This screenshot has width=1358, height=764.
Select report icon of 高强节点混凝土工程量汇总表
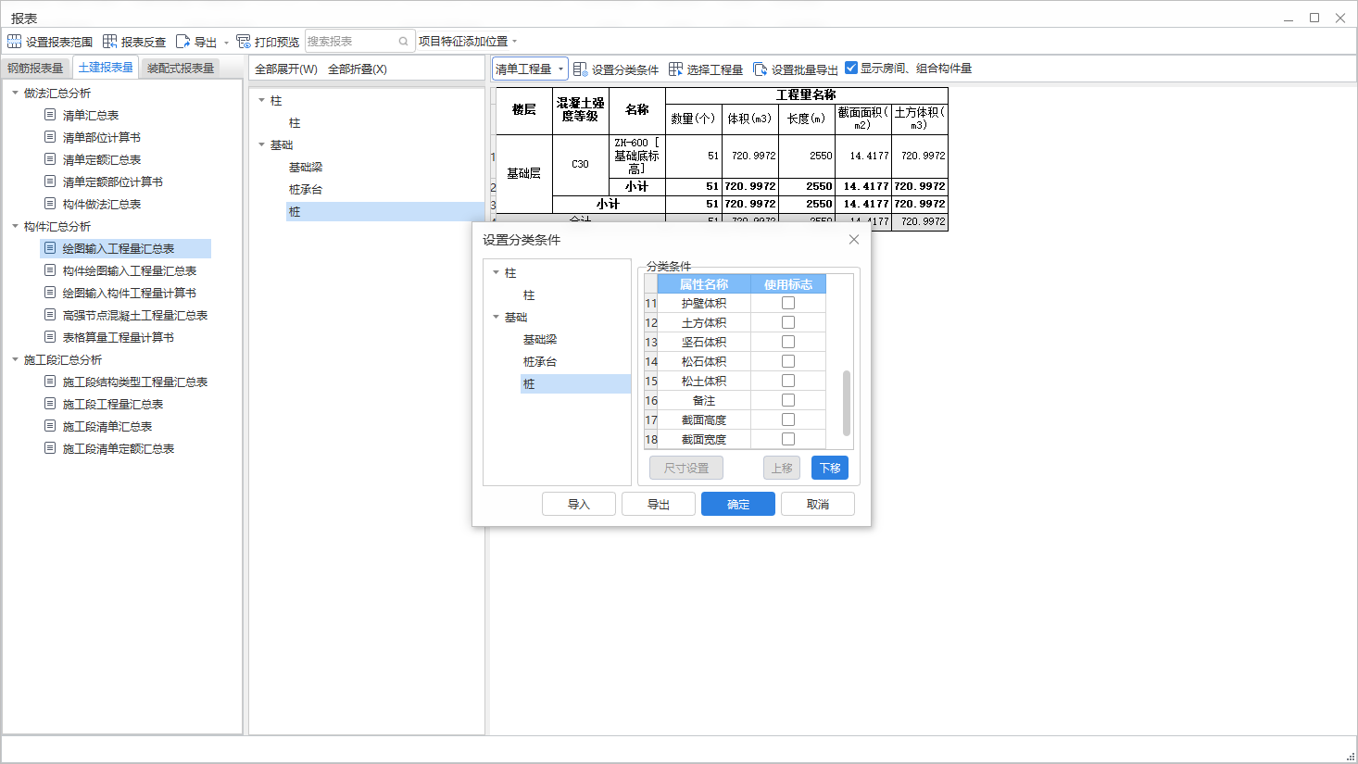(x=50, y=315)
